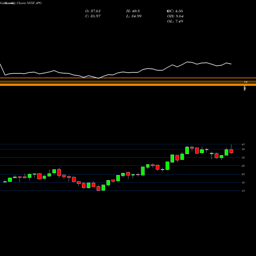This screenshot has height=256, width=256.
Task: Click the price axis label 18
Action: [243, 183]
